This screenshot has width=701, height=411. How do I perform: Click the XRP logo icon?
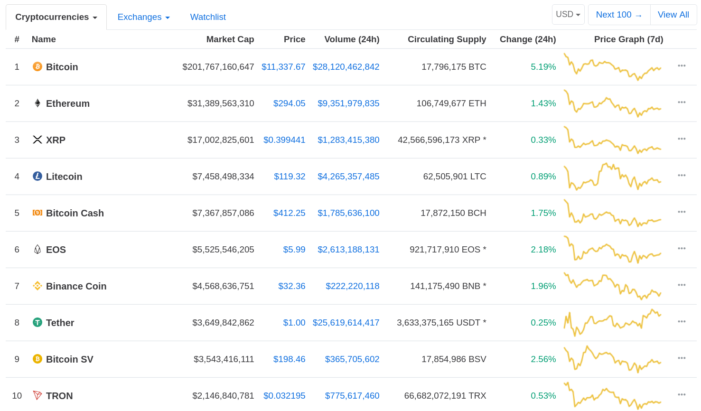coord(37,140)
